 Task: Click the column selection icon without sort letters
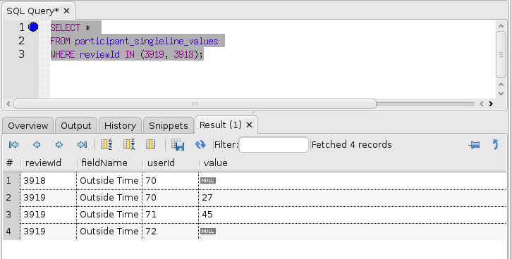150,144
